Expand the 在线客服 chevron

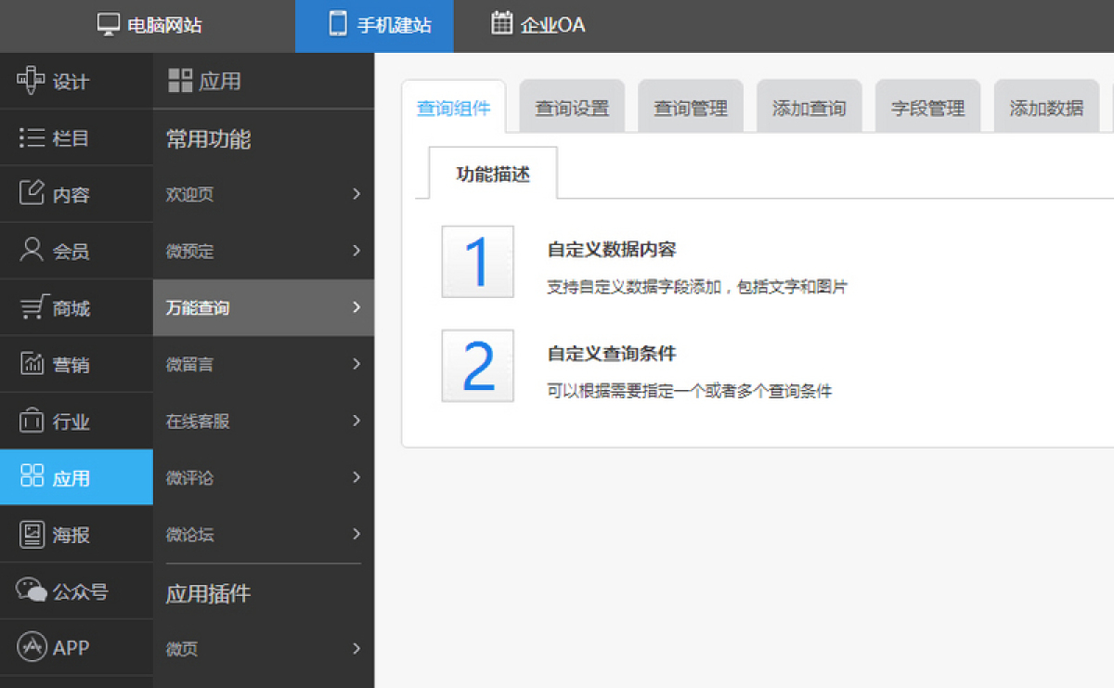(356, 421)
